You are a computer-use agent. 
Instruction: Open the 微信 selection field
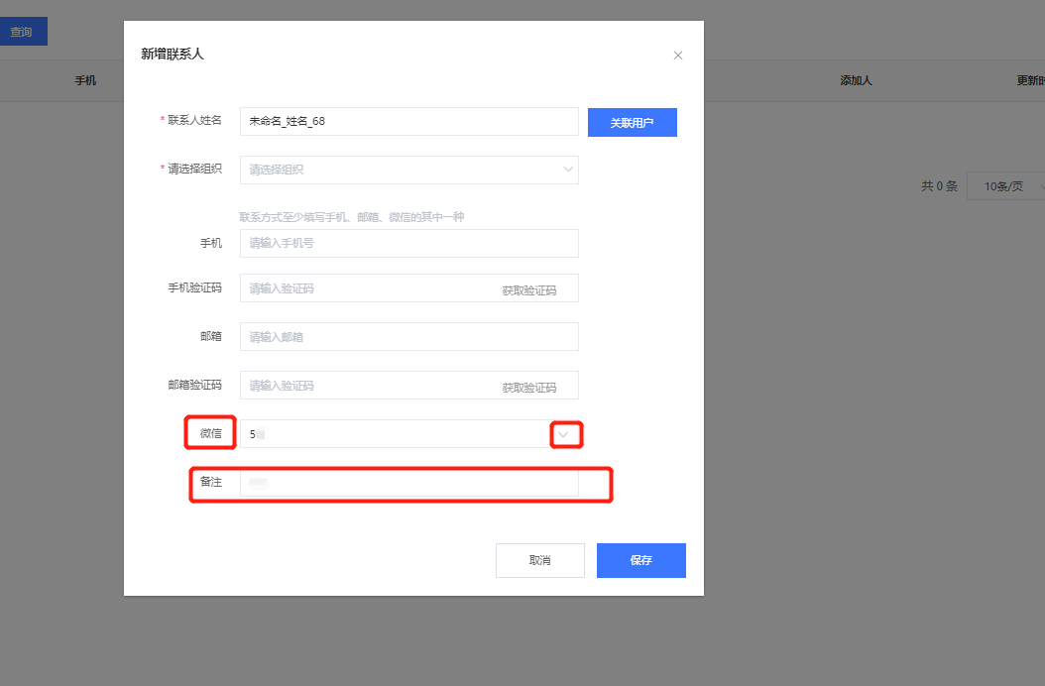pyautogui.click(x=397, y=434)
